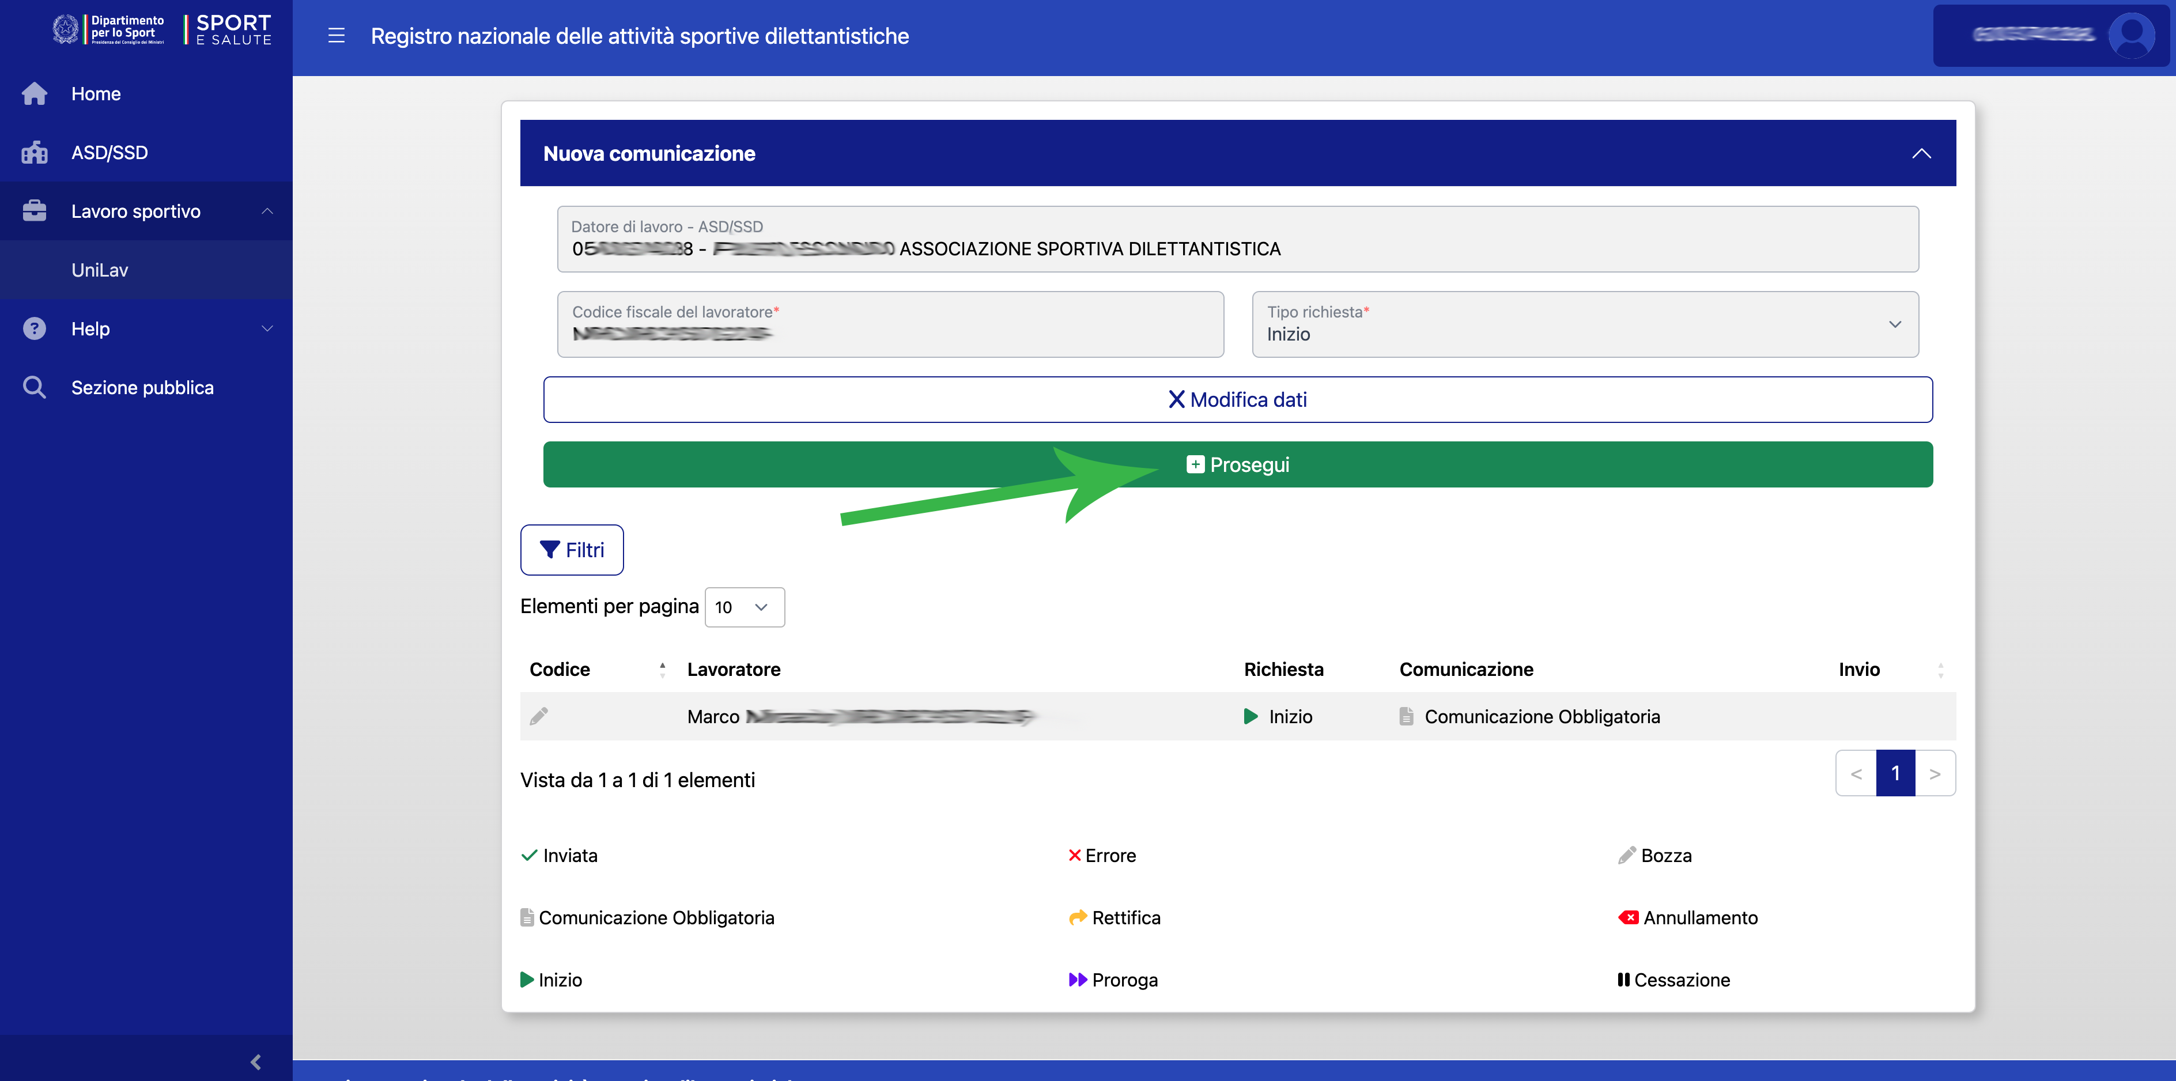Click the pencil draft icon in Marco's row
The width and height of the screenshot is (2176, 1081).
[x=539, y=717]
